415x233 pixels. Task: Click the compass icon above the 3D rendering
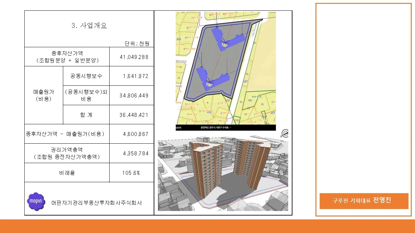pos(285,133)
